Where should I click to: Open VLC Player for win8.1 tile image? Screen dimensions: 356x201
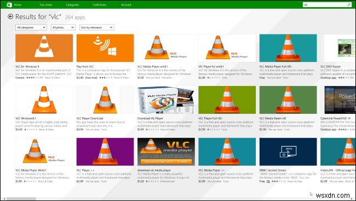(x=227, y=48)
